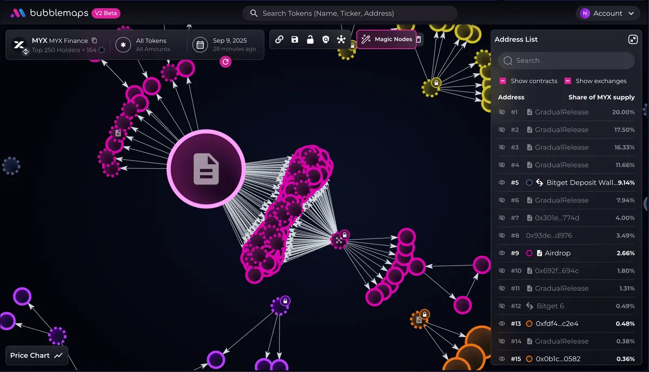Click the asterisk icon beside All Tokens

[123, 45]
